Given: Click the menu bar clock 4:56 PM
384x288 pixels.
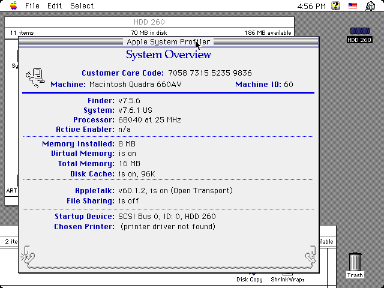Looking at the screenshot, I should pos(311,6).
